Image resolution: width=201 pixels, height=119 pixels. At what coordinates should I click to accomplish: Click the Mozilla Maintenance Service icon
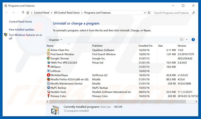tap(48, 84)
